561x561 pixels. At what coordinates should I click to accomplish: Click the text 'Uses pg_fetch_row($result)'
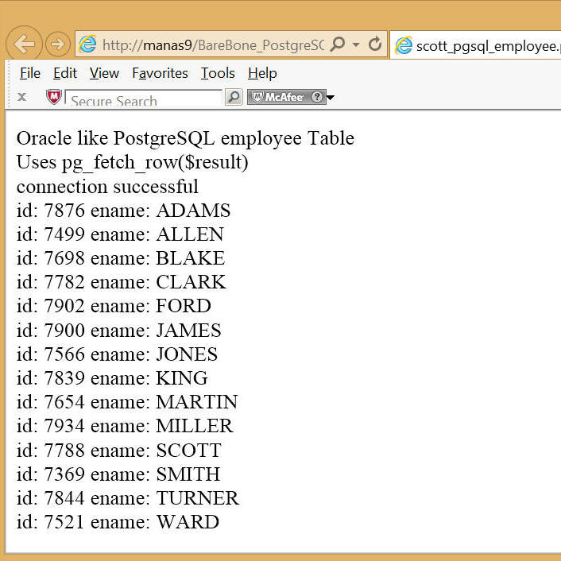click(133, 162)
